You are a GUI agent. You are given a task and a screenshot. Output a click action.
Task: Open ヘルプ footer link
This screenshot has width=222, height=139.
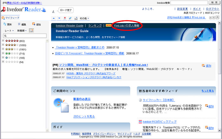coord(136,134)
